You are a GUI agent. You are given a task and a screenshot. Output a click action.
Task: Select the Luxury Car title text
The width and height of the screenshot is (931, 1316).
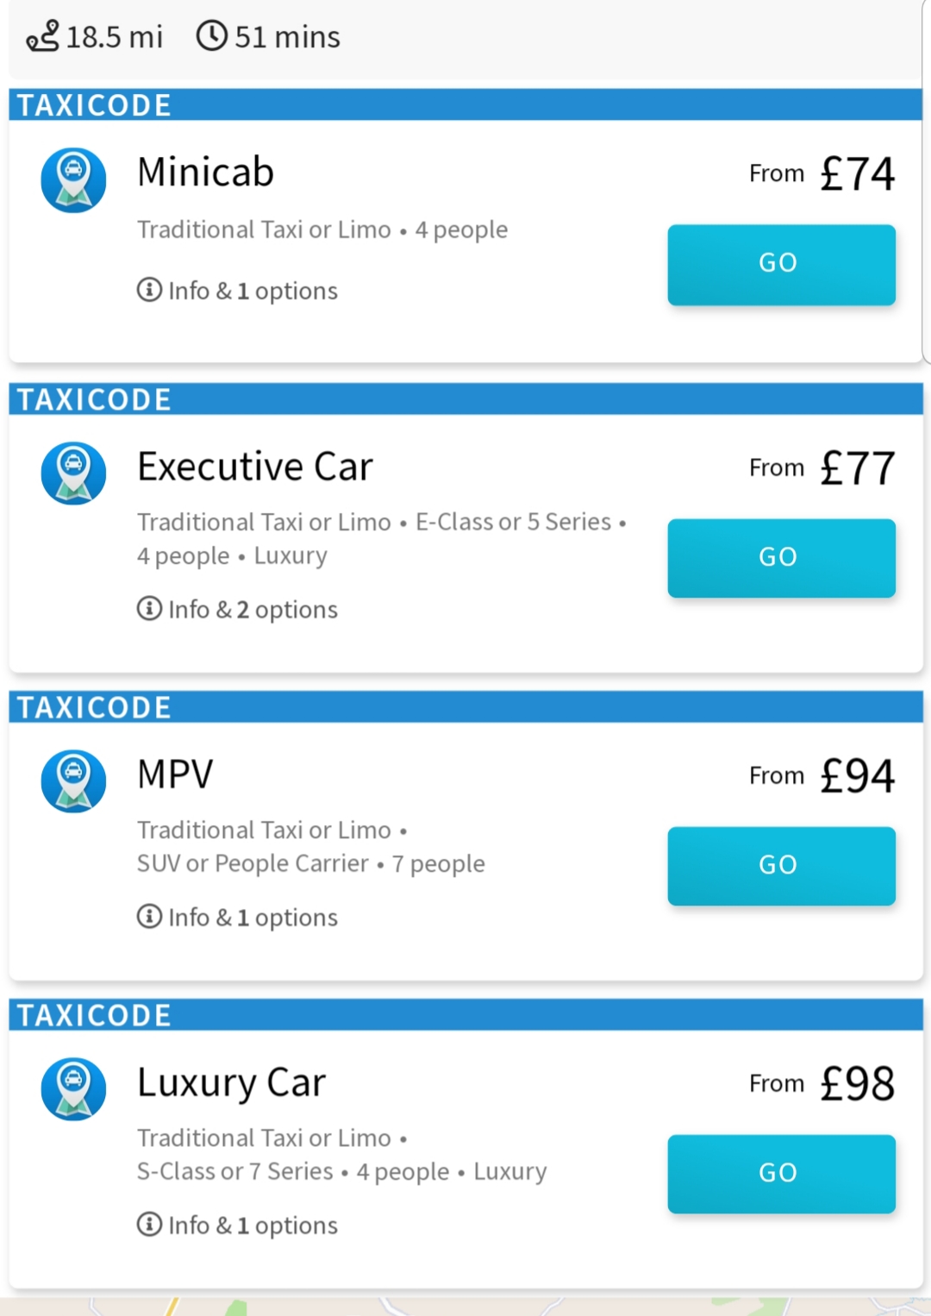(232, 1083)
